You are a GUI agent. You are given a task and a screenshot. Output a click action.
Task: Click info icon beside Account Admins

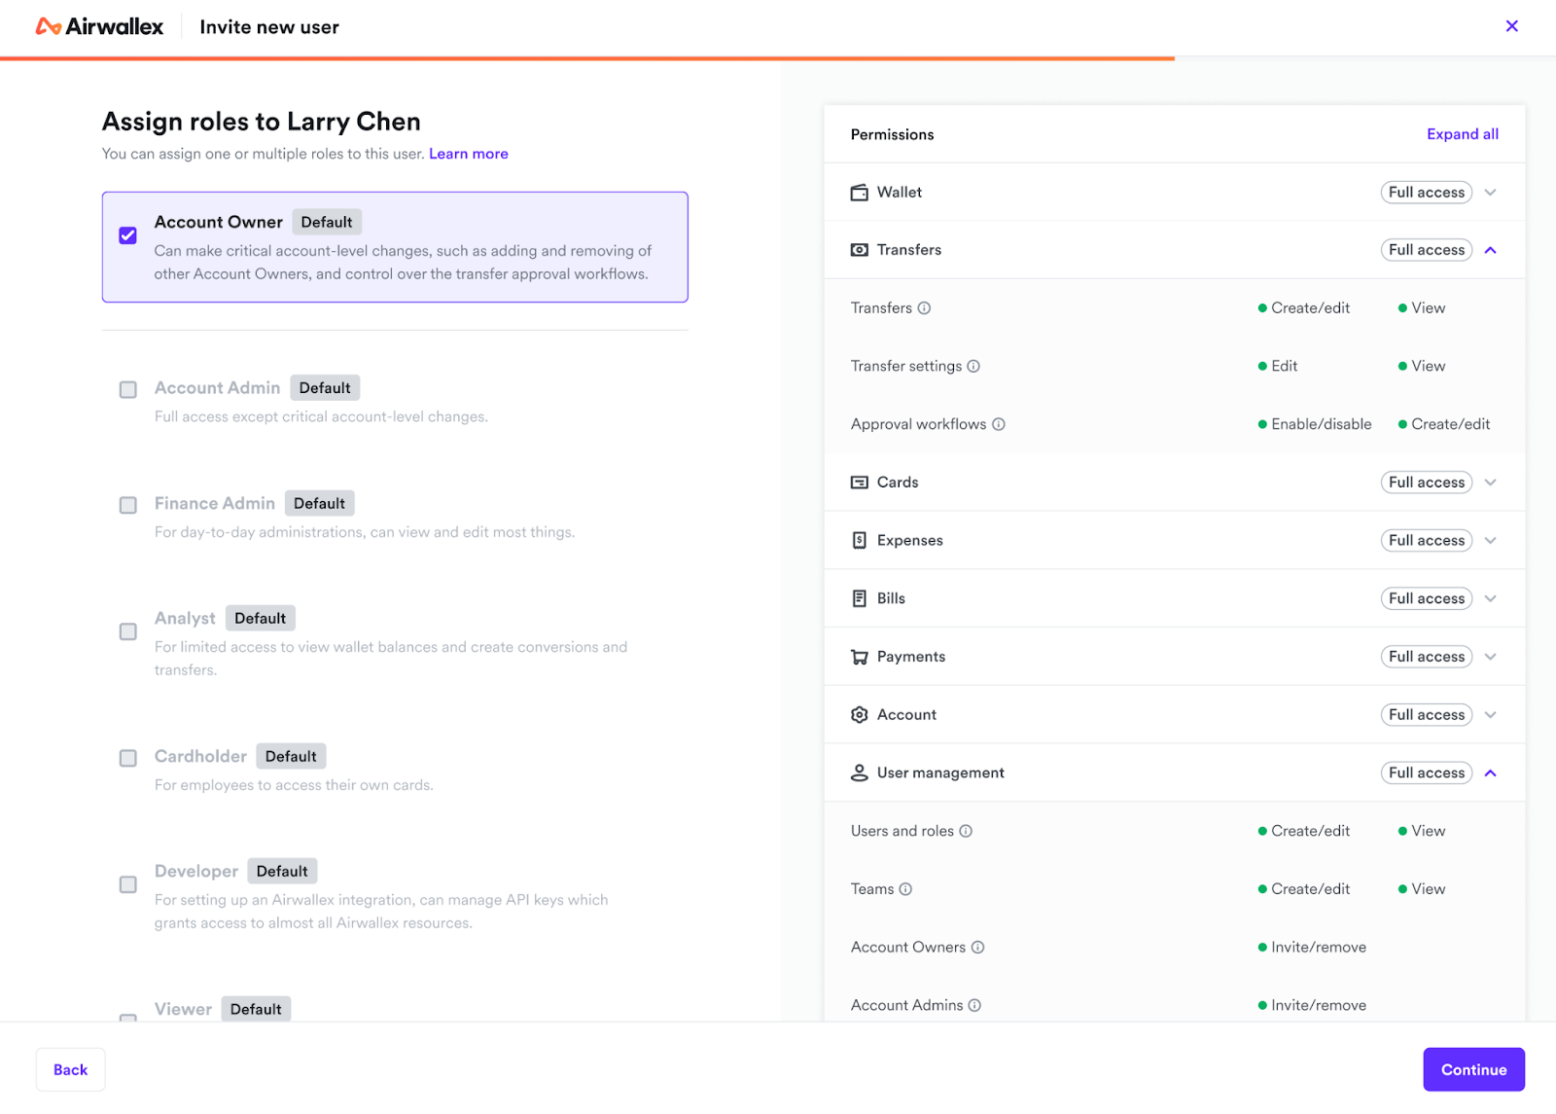coord(974,1005)
